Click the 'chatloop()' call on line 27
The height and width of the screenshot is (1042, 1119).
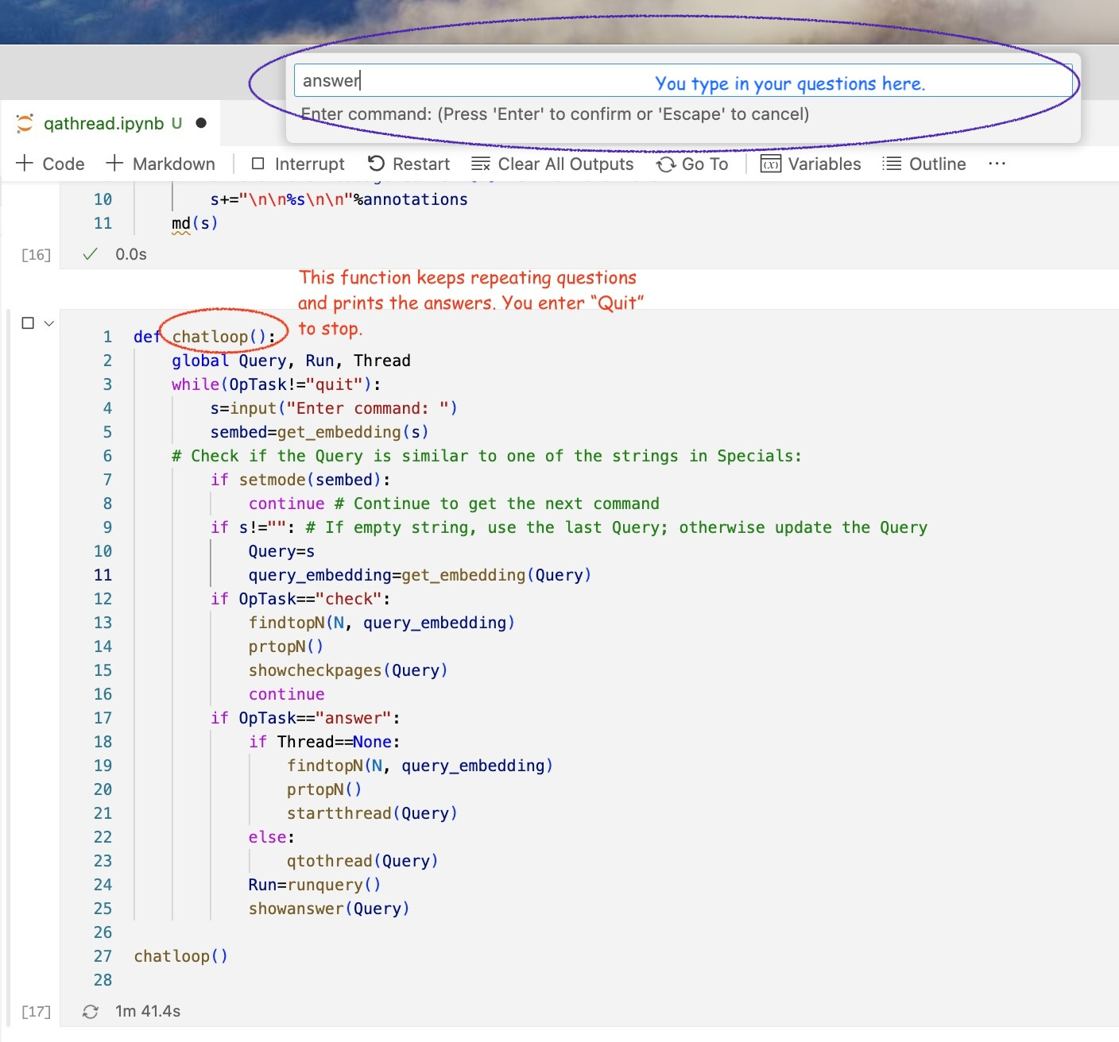coord(181,956)
